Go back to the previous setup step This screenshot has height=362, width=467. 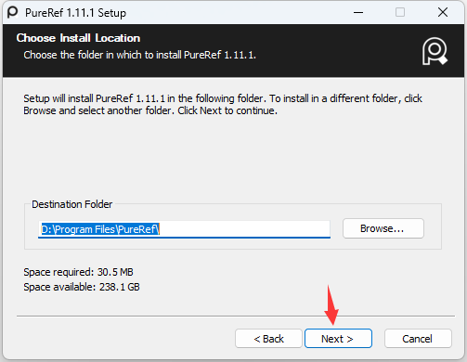268,339
